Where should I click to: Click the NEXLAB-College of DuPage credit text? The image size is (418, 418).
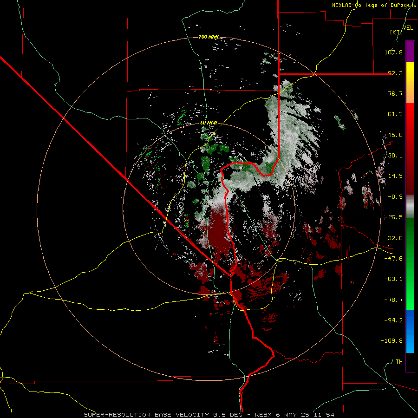coord(373,5)
